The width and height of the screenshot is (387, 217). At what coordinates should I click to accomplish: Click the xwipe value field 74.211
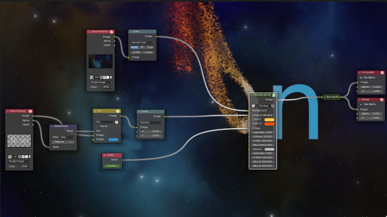click(x=112, y=166)
